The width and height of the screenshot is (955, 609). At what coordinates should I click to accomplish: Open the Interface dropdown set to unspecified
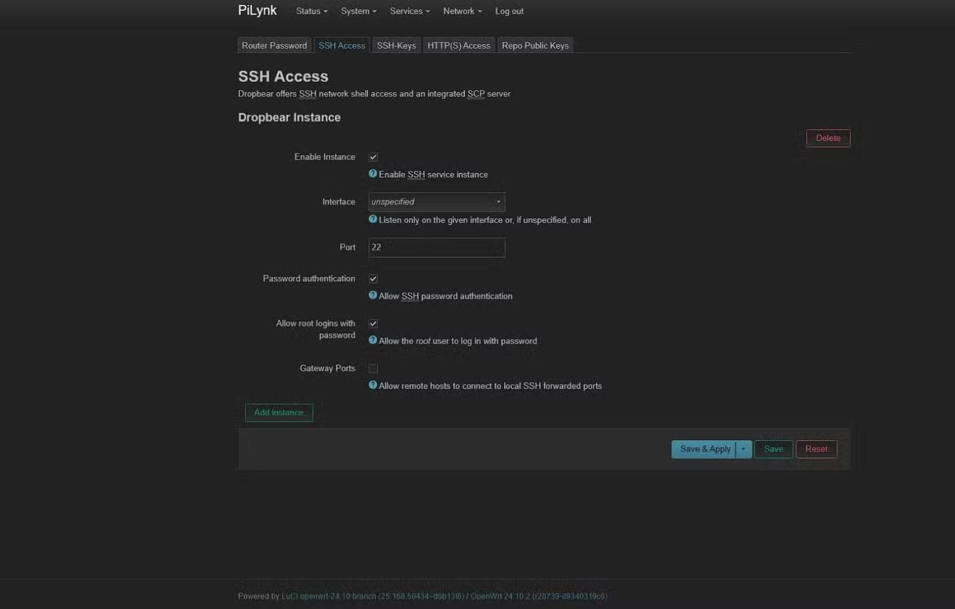[436, 202]
